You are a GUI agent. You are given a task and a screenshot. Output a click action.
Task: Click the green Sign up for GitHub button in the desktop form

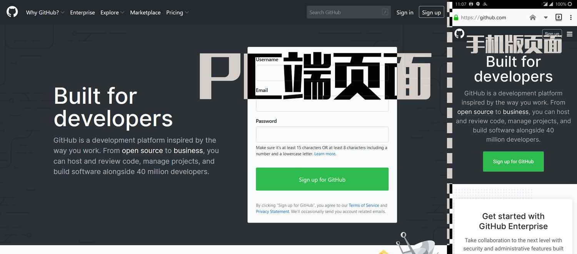point(322,179)
